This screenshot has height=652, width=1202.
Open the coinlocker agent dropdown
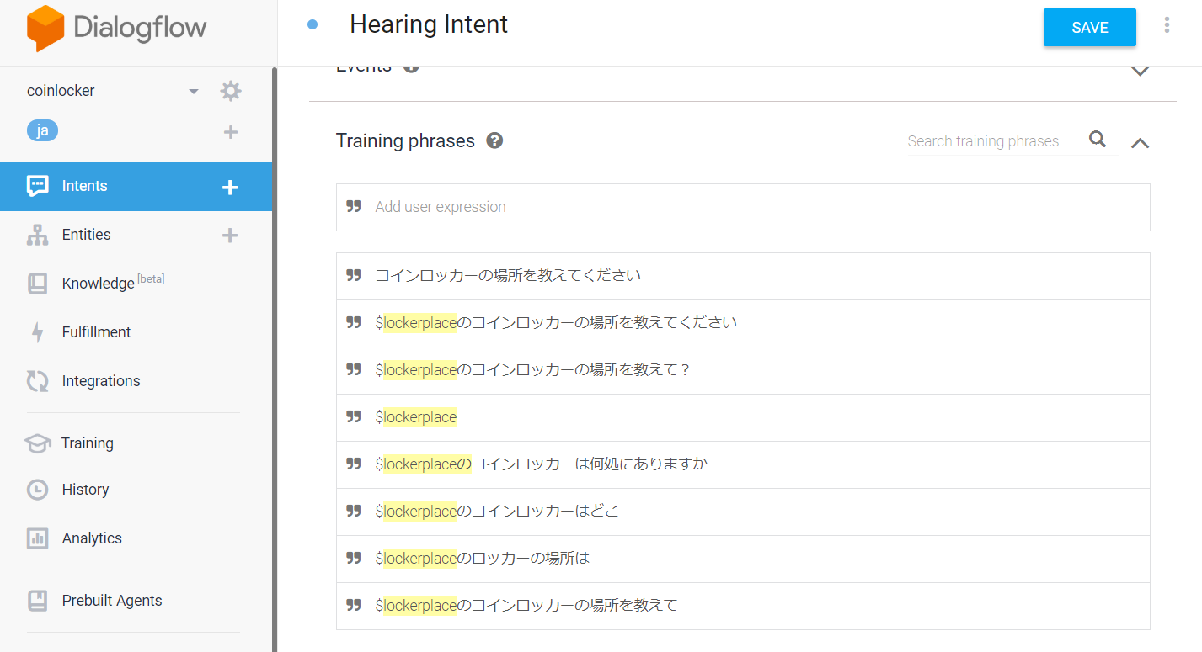point(193,90)
